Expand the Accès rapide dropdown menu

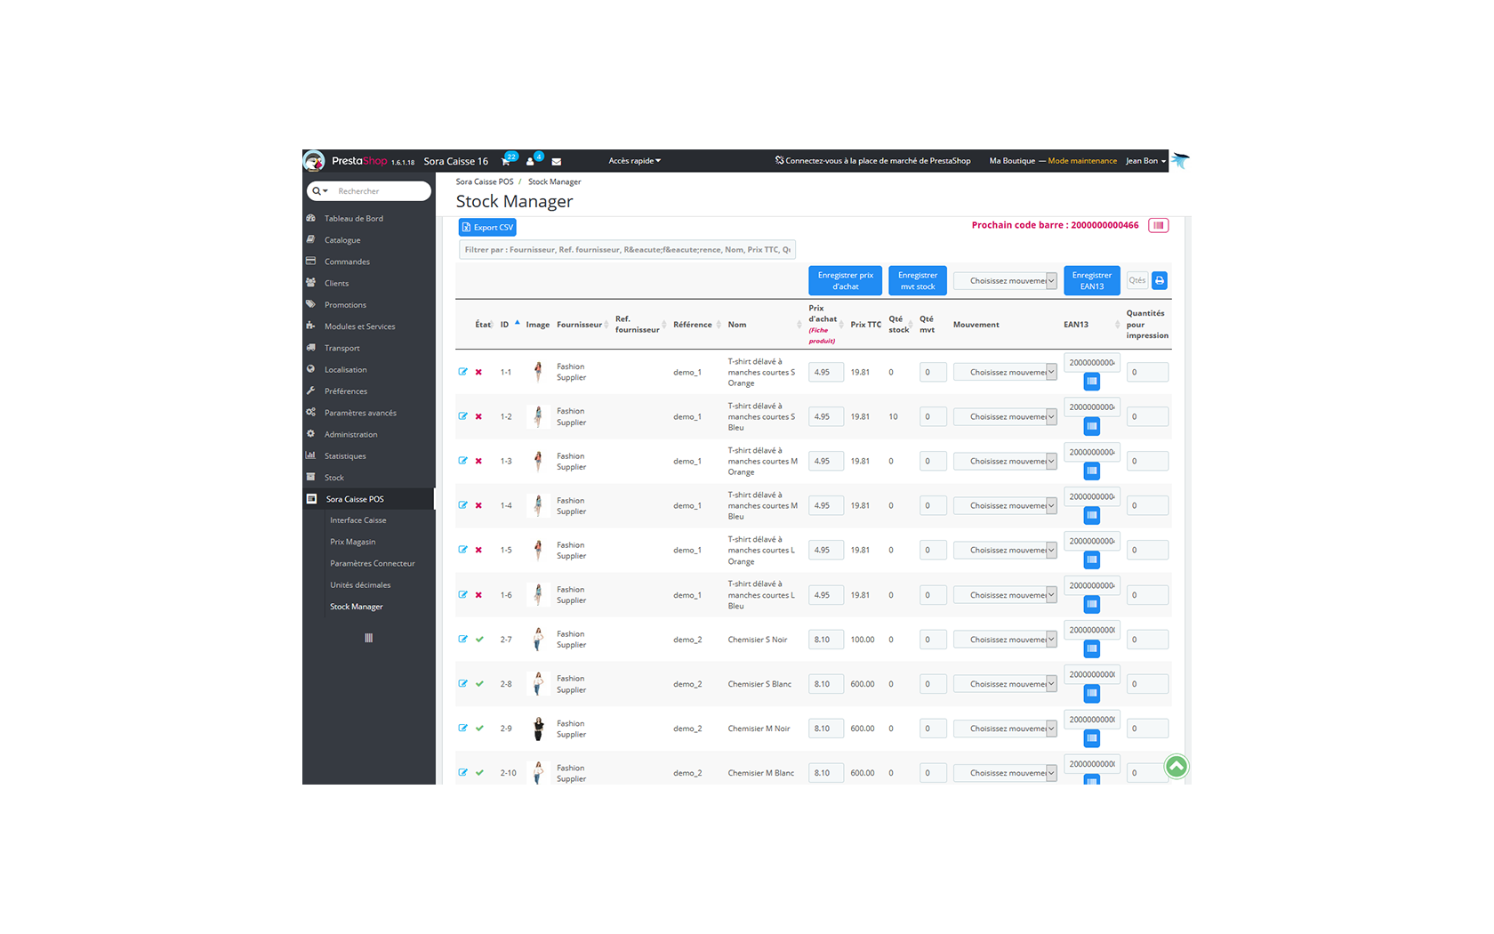pyautogui.click(x=634, y=161)
